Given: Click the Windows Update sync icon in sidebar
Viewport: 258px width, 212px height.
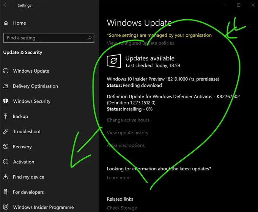Looking at the screenshot, I should pos(6,71).
